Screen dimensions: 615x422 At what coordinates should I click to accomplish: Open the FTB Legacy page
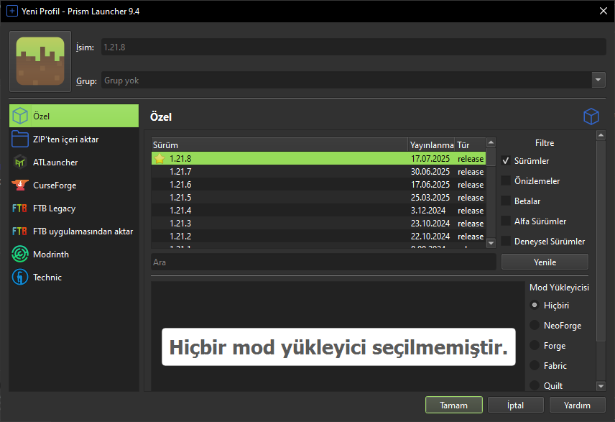coord(74,208)
